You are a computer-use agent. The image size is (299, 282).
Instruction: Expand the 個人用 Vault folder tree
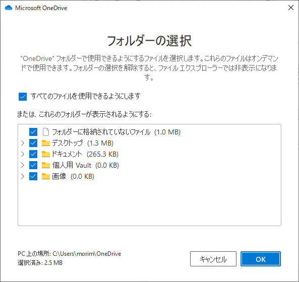(23, 165)
